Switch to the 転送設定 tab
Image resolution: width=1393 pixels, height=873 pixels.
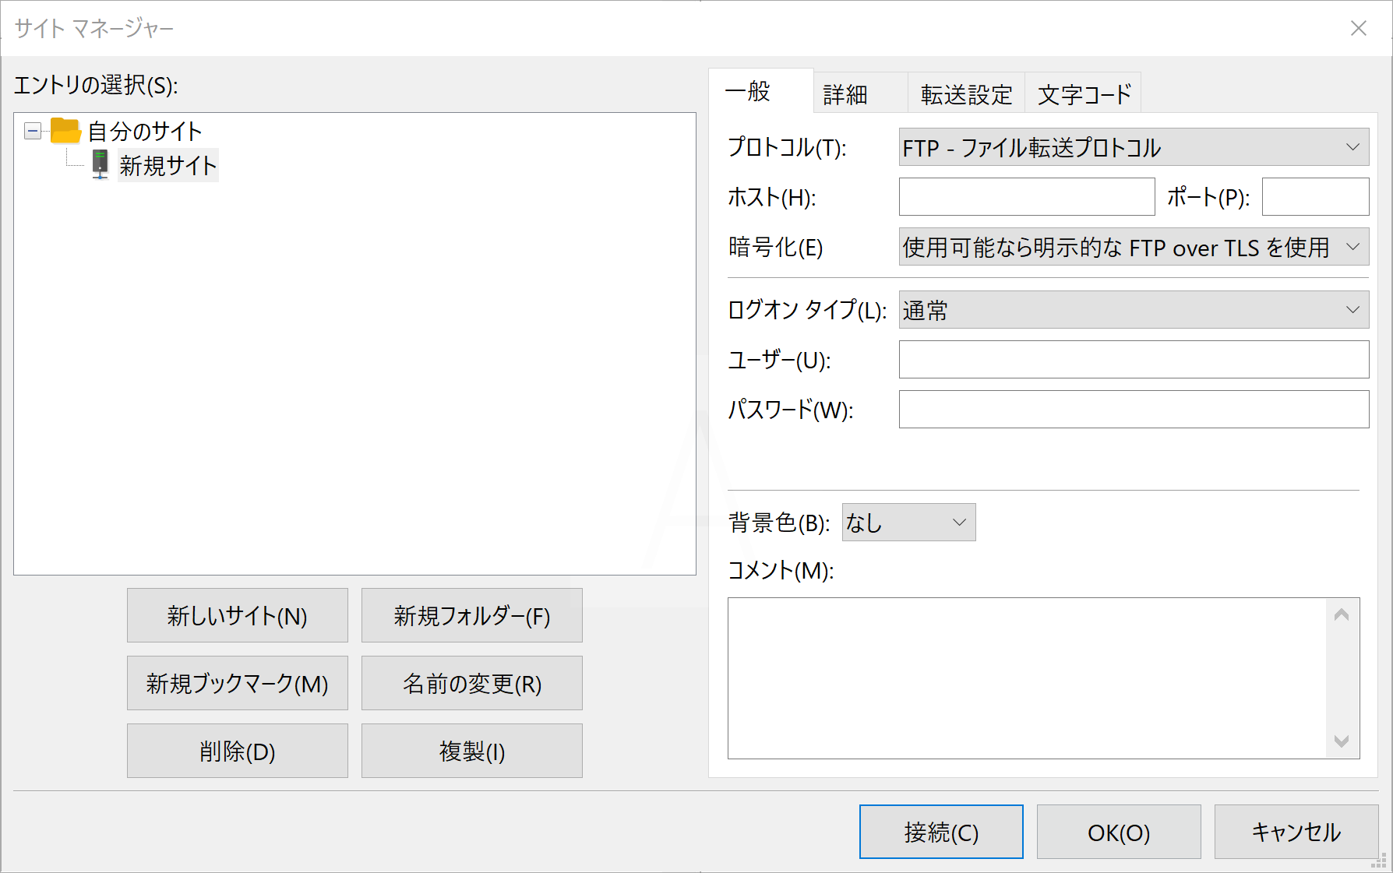coord(966,93)
